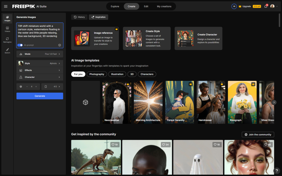Viewport: 282px width, 176px height.
Task: Open the Reimagine tool
Action: tap(7, 40)
